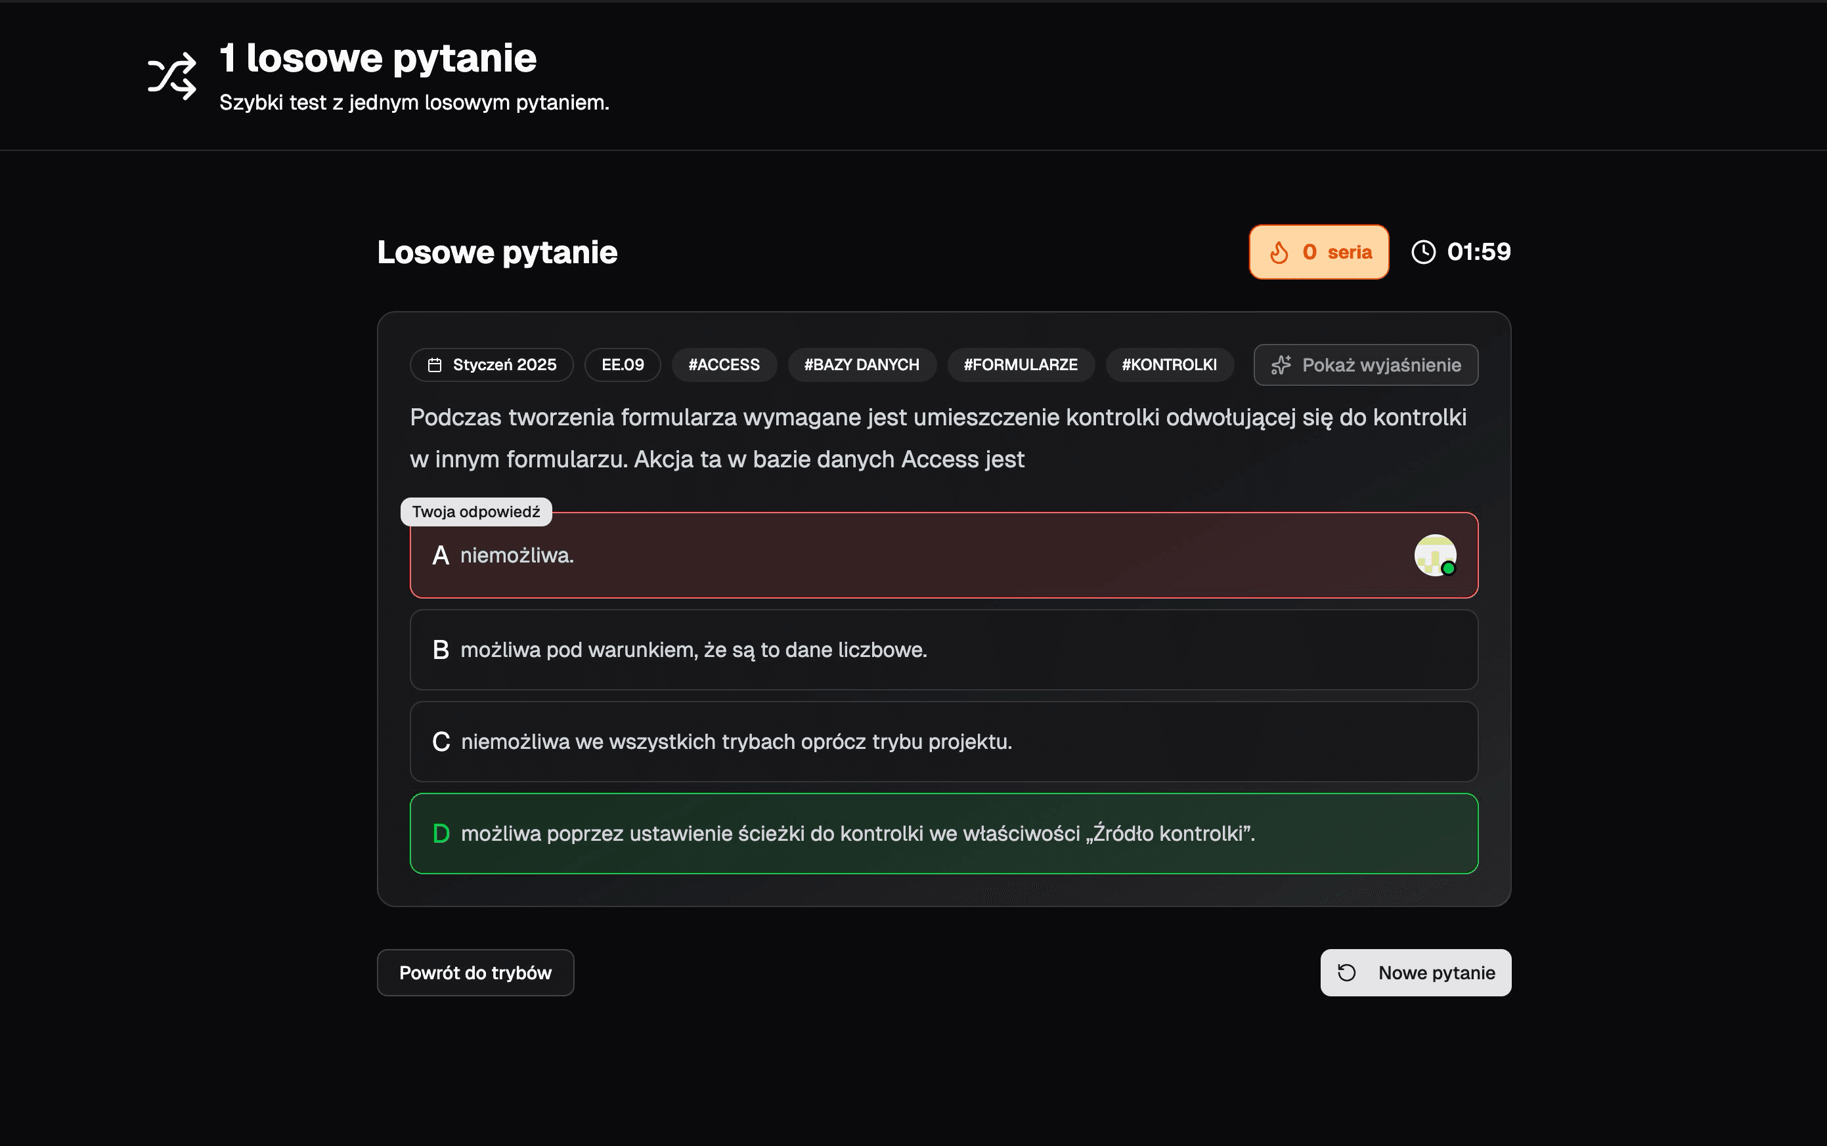Open the #KONTROLKI tag
The image size is (1827, 1146).
coord(1170,366)
